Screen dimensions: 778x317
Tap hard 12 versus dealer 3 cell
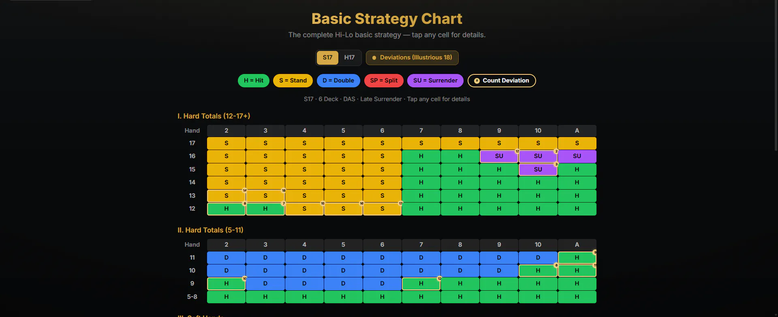point(265,209)
